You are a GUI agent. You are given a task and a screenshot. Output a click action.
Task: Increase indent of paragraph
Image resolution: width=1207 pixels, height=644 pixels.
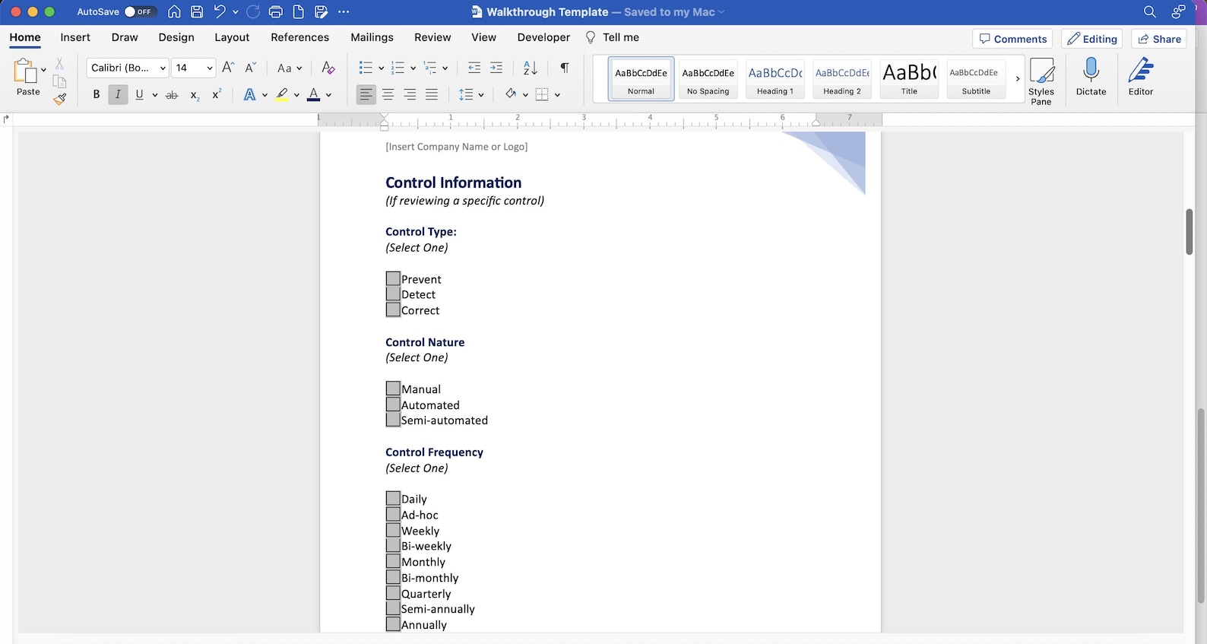[x=496, y=68]
